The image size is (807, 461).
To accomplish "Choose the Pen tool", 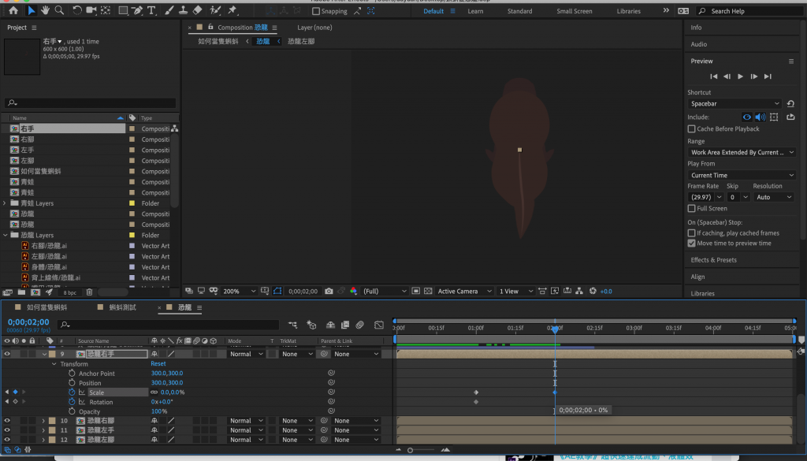I will (x=137, y=11).
